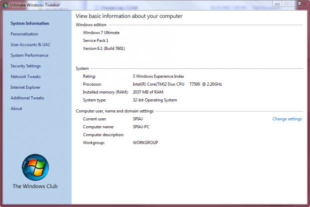
Task: Click the SPIAJ-PC computer name value
Action: pyautogui.click(x=141, y=127)
